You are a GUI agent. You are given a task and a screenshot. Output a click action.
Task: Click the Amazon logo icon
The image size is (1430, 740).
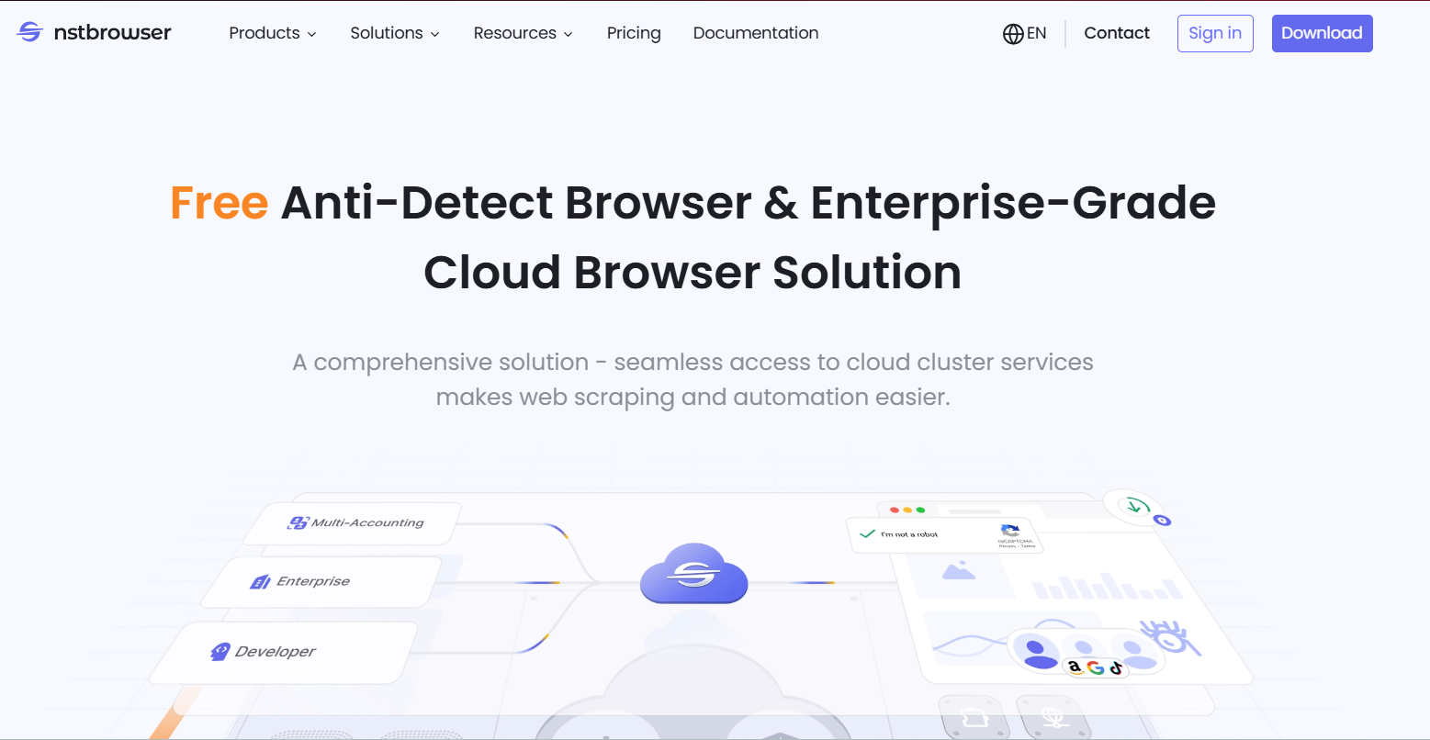(x=1075, y=667)
